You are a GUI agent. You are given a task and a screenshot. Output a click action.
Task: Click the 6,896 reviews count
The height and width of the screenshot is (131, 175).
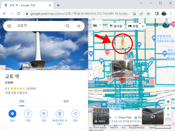[x=31, y=88]
